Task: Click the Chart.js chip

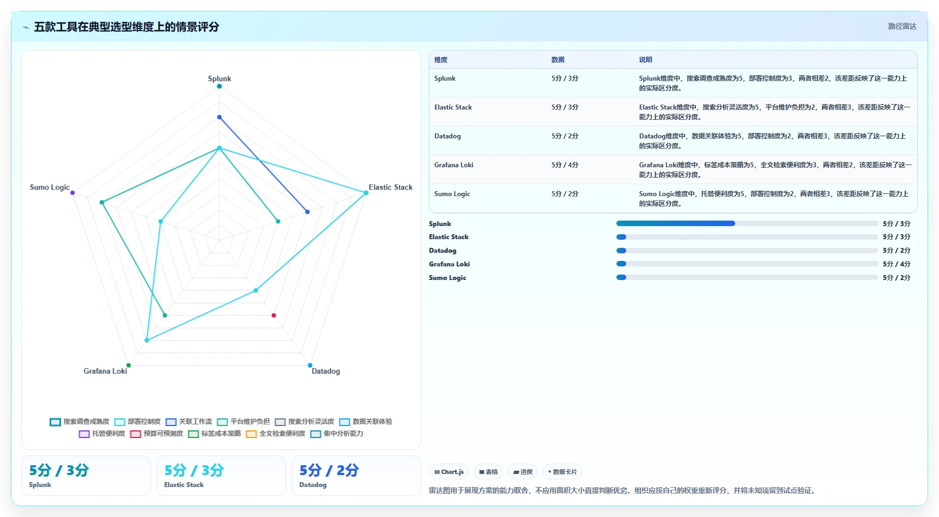Action: point(449,472)
